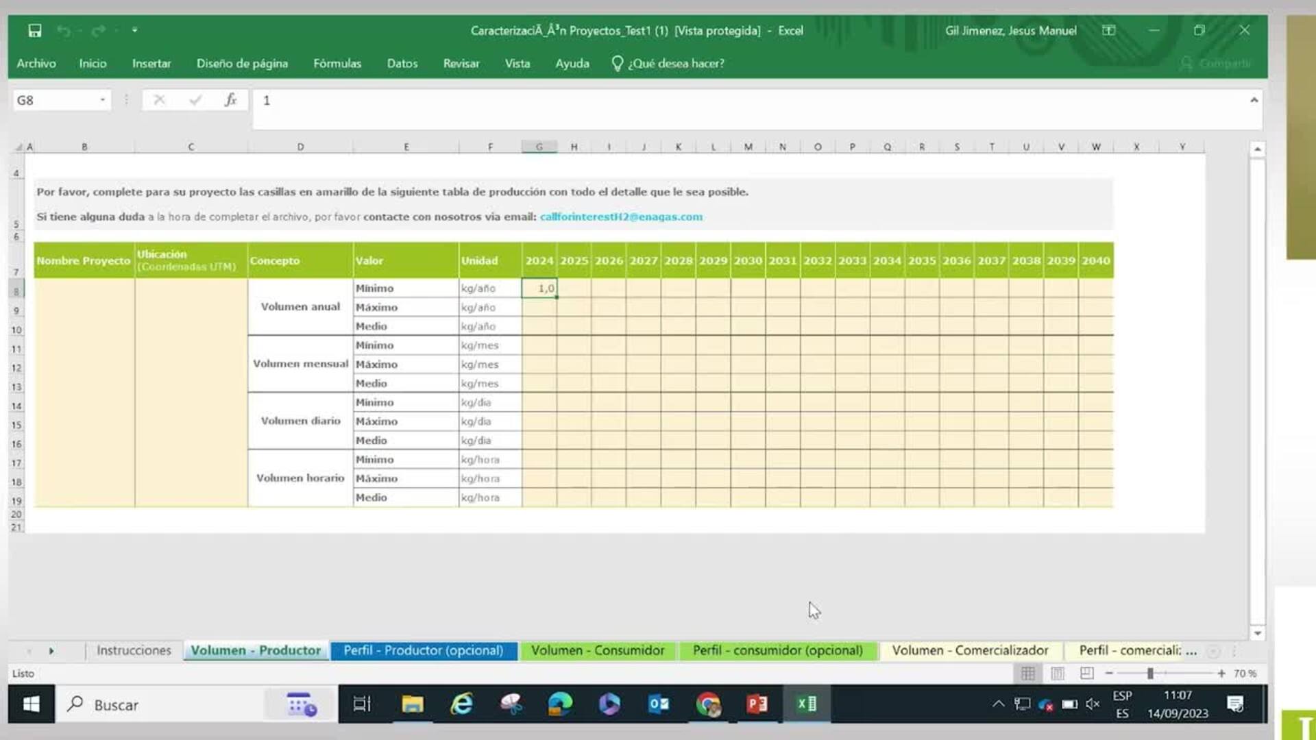This screenshot has height=740, width=1316.
Task: Open the Instrucciones sheet tab
Action: pos(134,650)
